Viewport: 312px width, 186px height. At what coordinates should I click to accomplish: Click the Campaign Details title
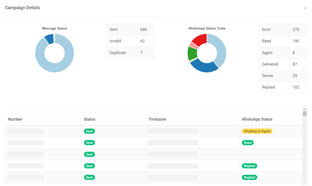coord(22,8)
